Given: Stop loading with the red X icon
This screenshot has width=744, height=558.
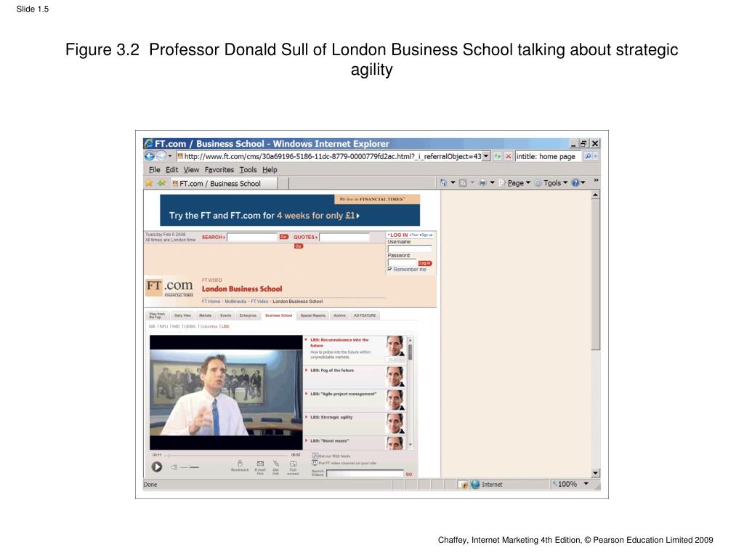Looking at the screenshot, I should [x=508, y=156].
